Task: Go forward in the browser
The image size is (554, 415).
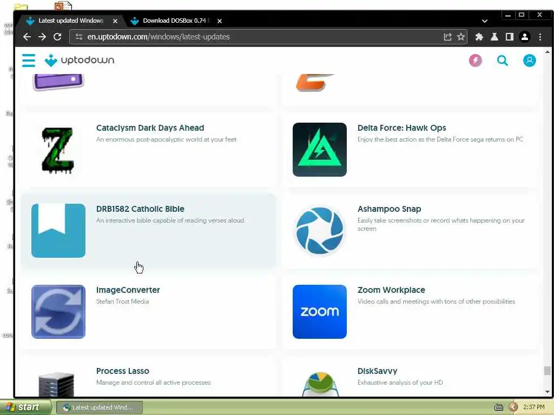Action: coord(42,37)
